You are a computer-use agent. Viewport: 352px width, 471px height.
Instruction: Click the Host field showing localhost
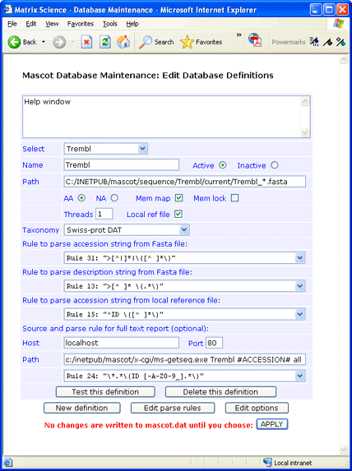[122, 343]
